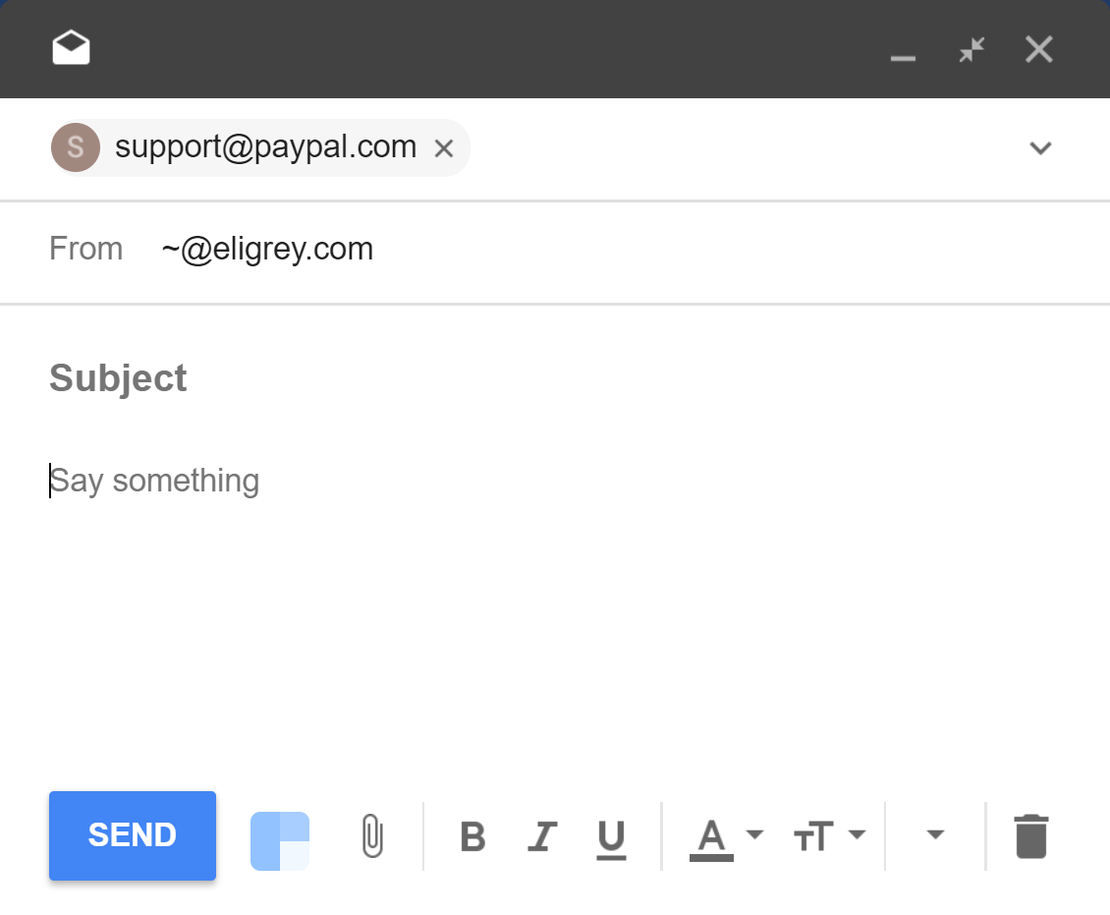The height and width of the screenshot is (915, 1110).
Task: Click the Subject input field
Action: 393,378
